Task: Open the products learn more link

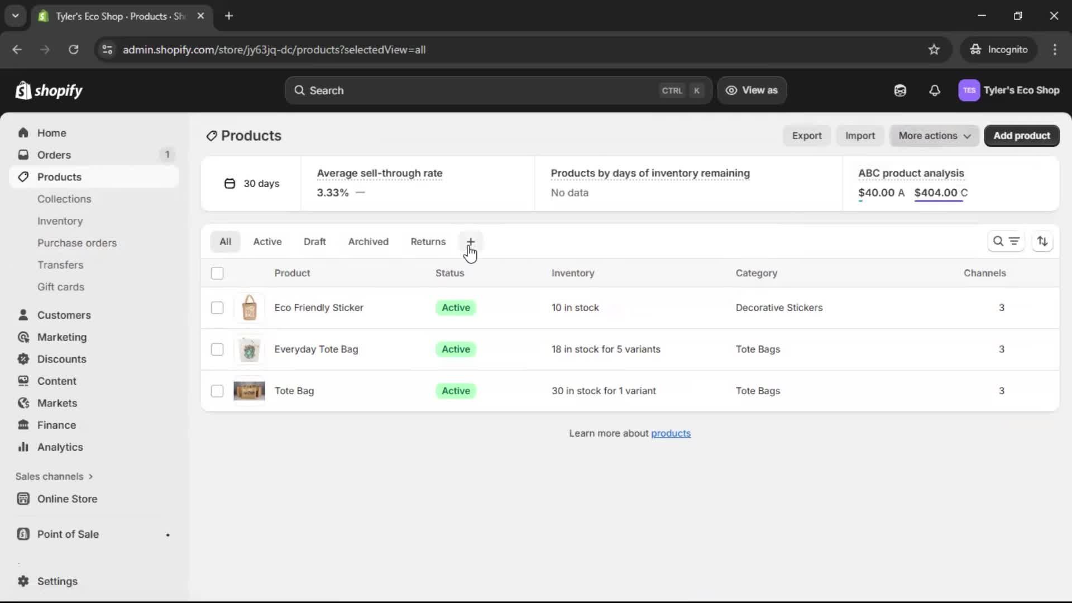Action: pos(671,433)
